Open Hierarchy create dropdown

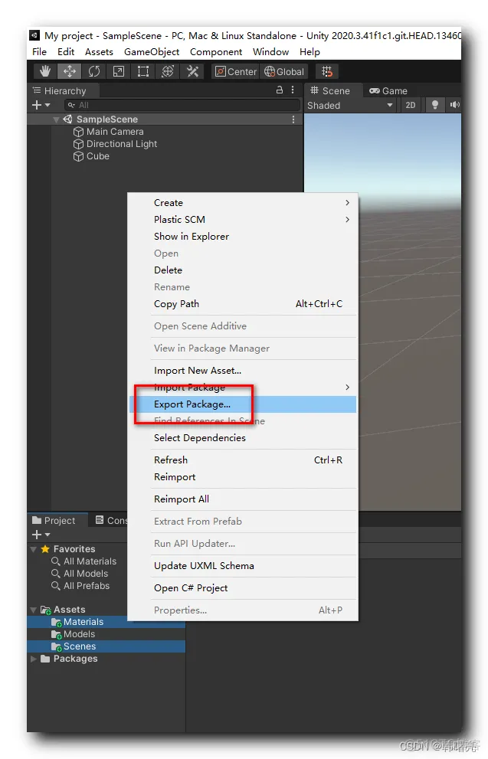point(41,105)
